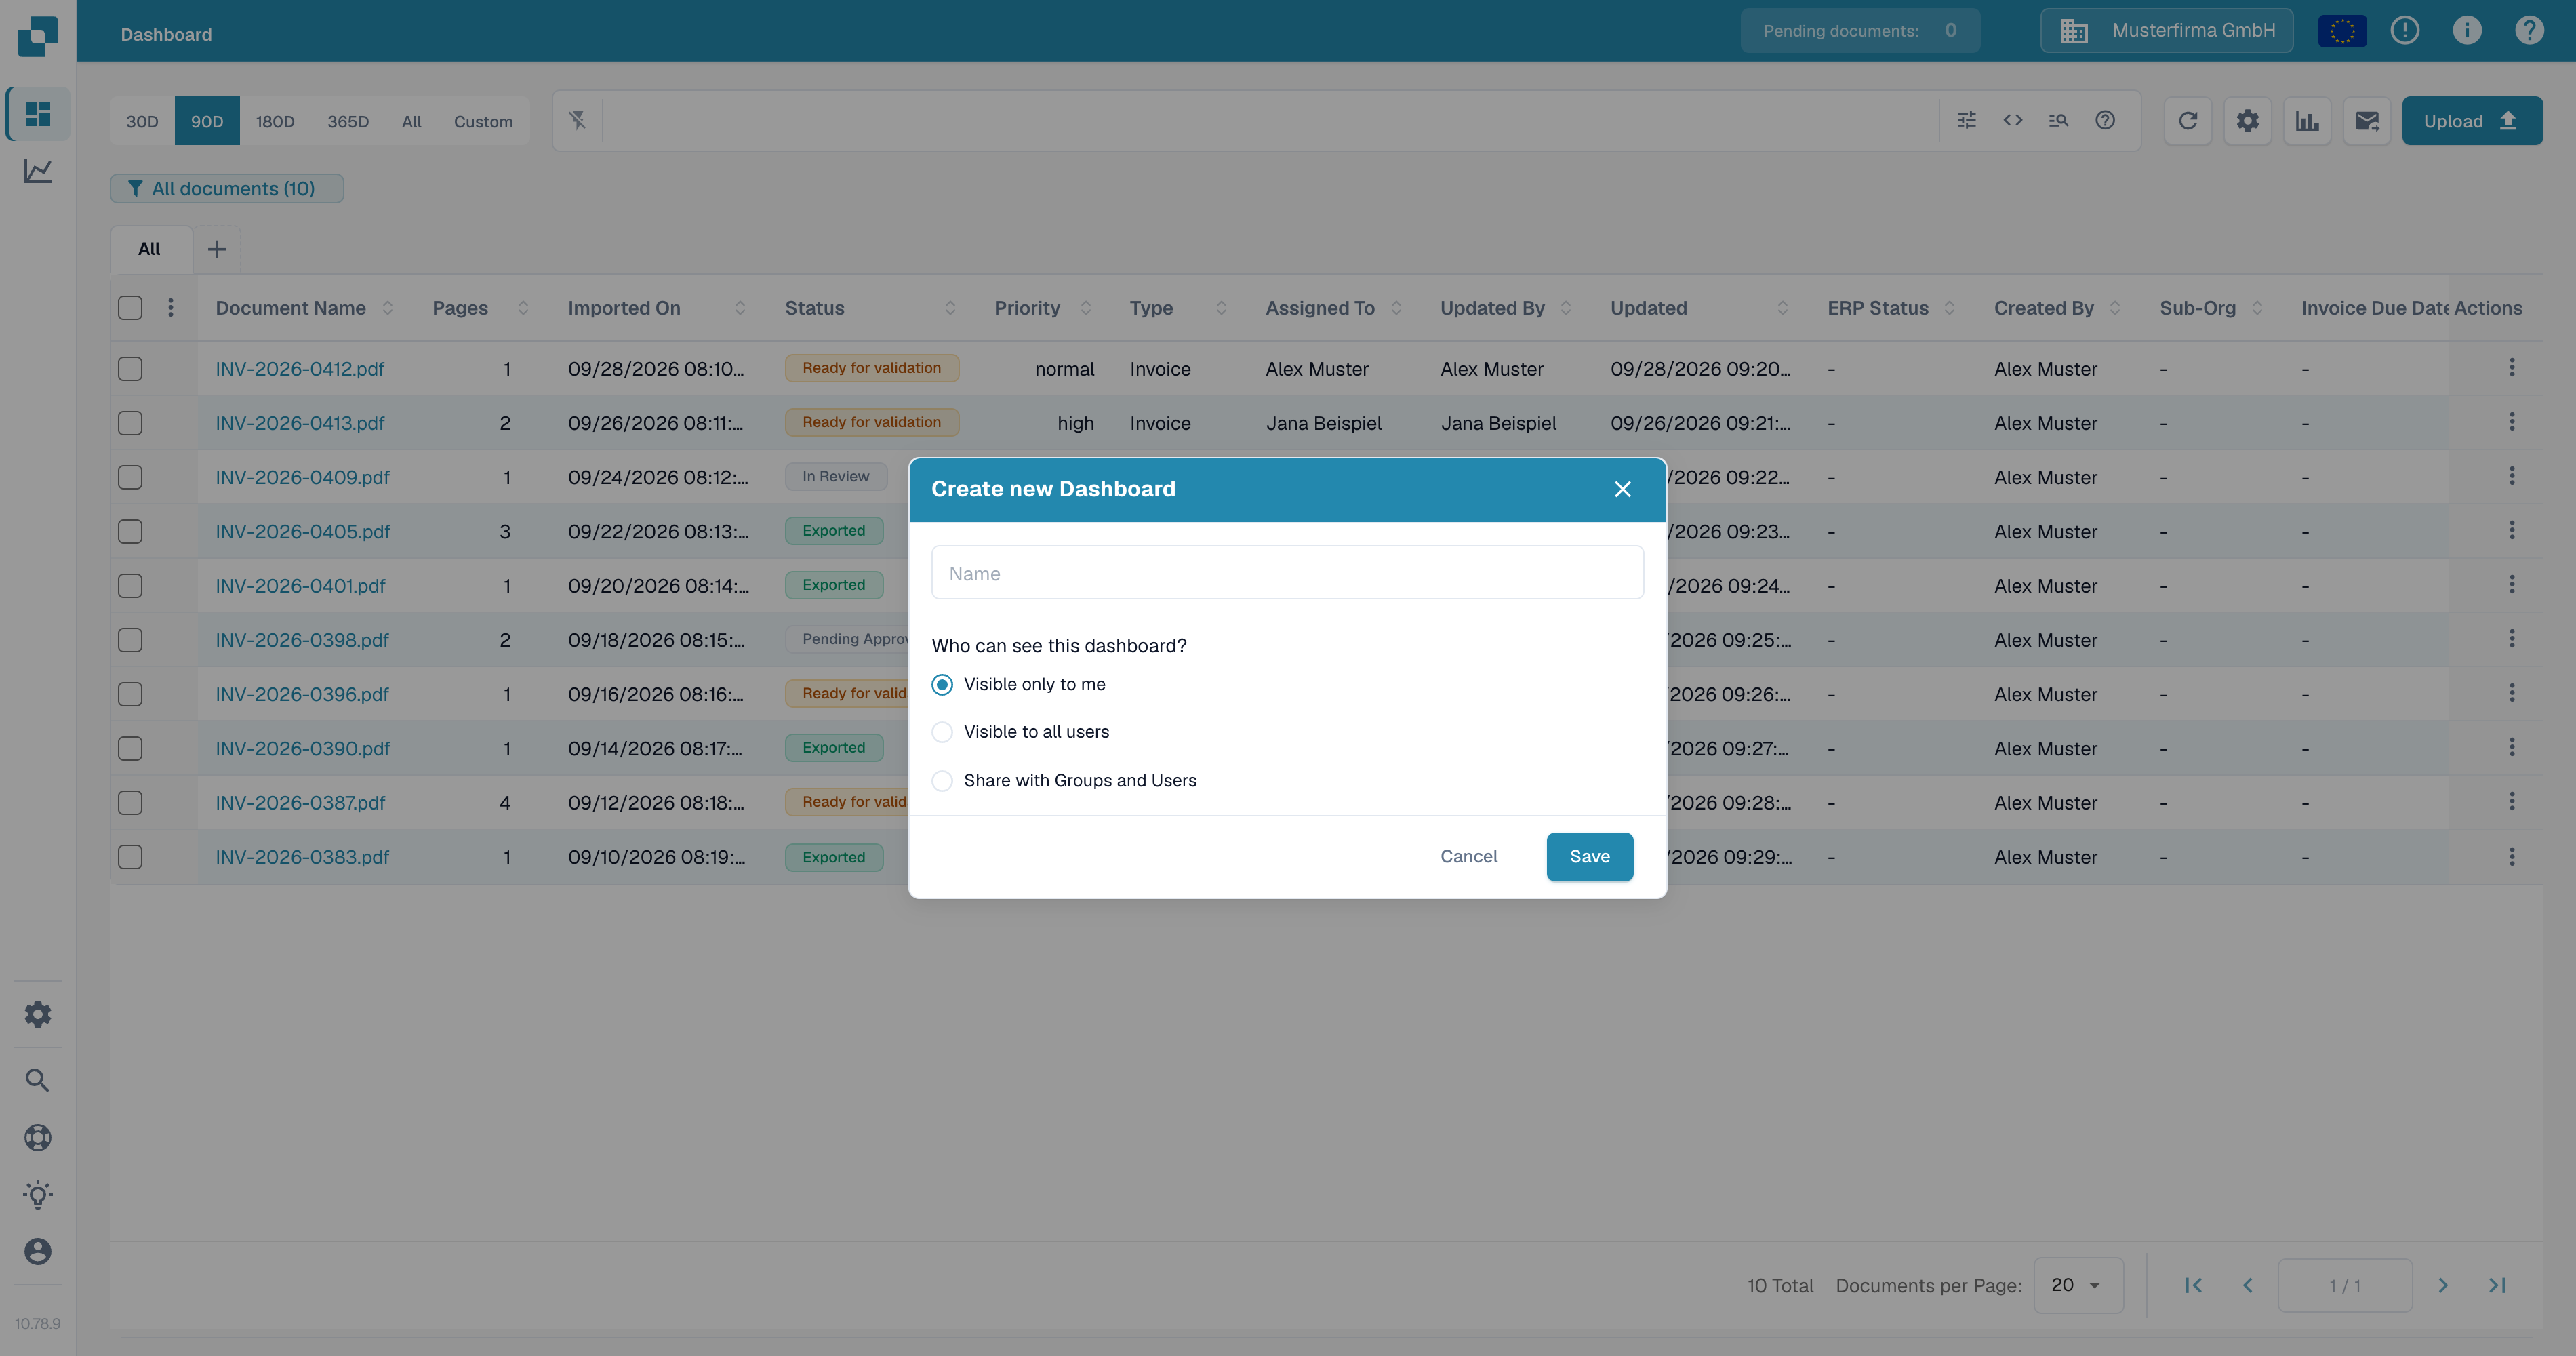Open the question mark help icon in header
The height and width of the screenshot is (1356, 2576).
pos(2529,31)
